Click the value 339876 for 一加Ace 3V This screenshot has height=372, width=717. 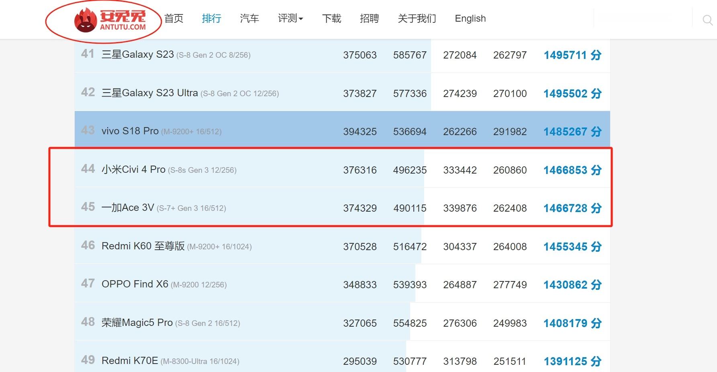[x=460, y=208]
